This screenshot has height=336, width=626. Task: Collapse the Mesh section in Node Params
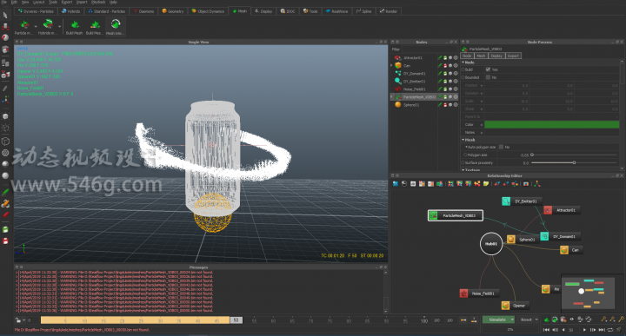pos(463,140)
